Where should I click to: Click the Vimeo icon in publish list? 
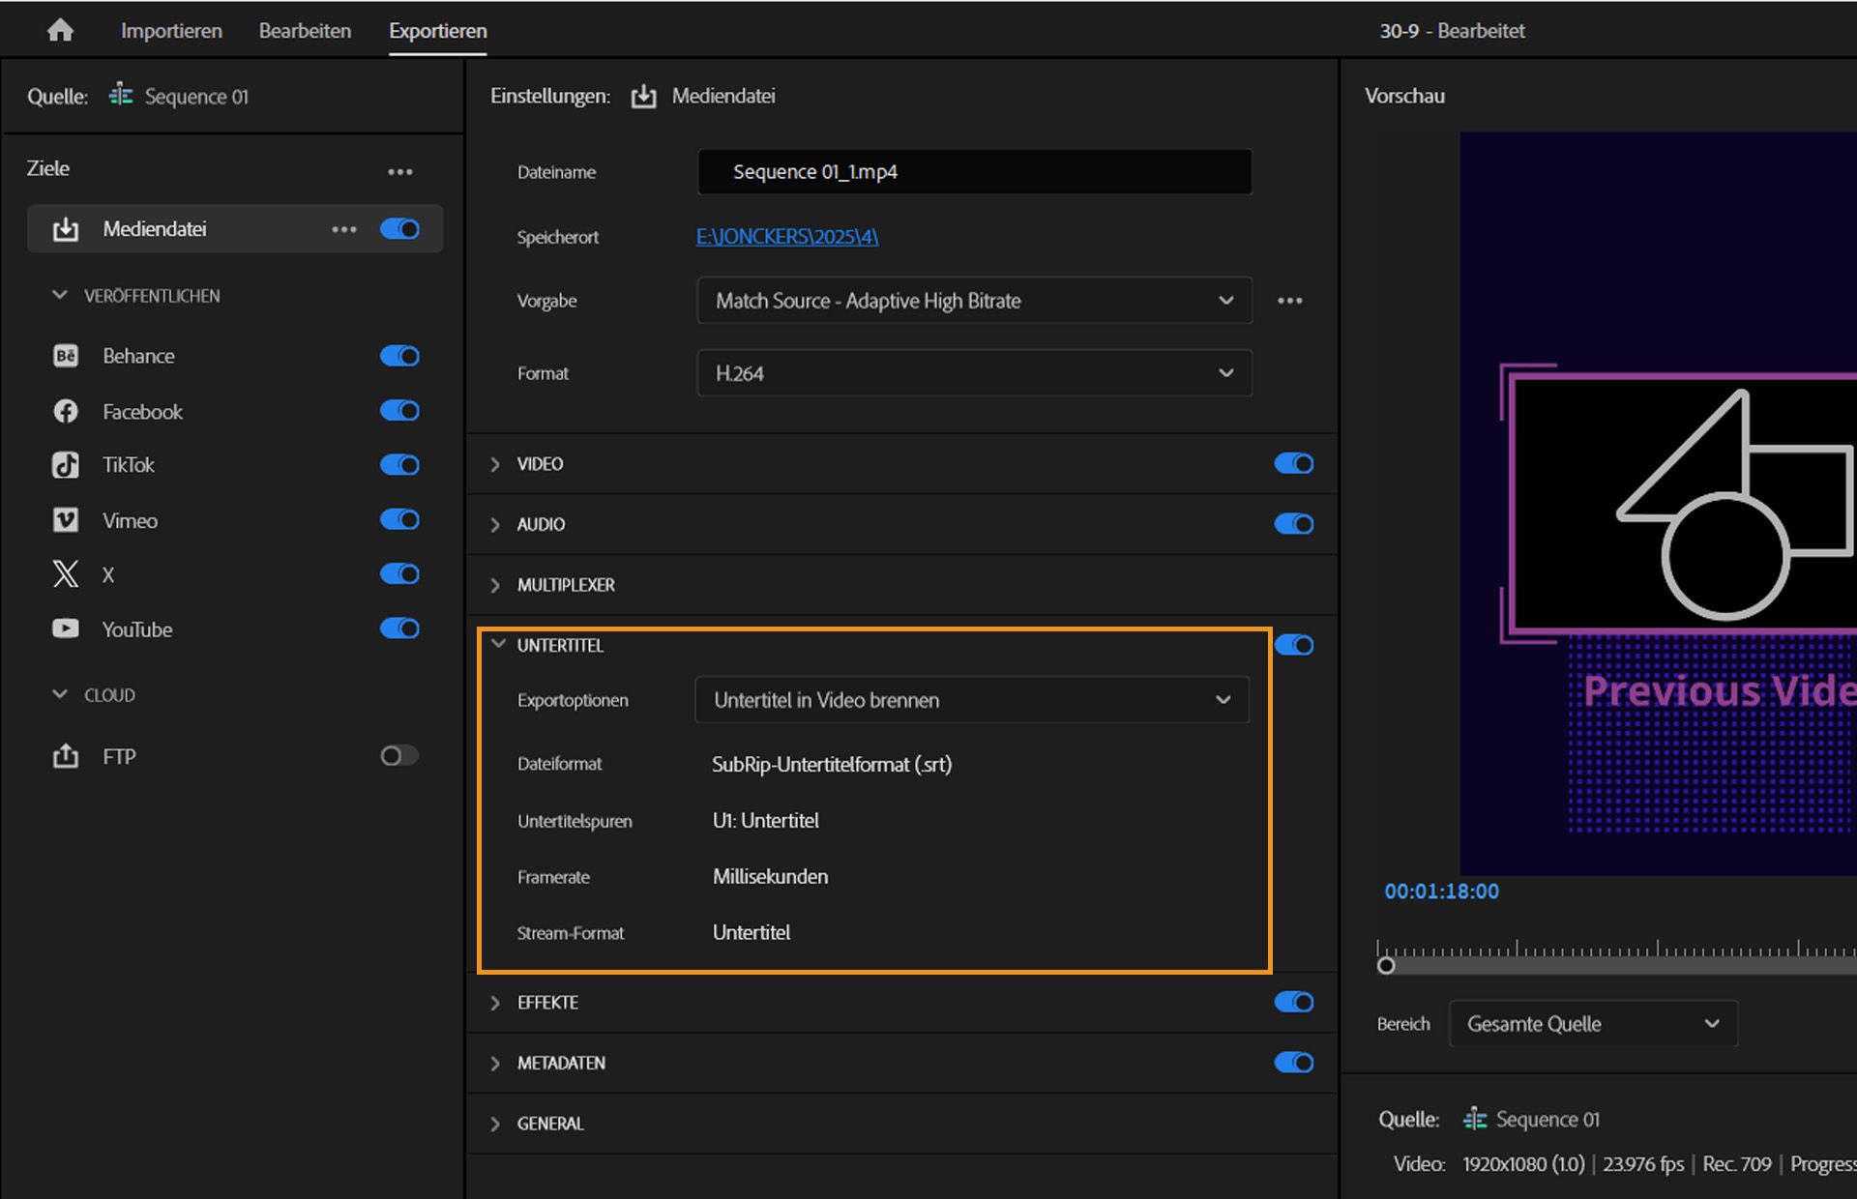(x=64, y=519)
